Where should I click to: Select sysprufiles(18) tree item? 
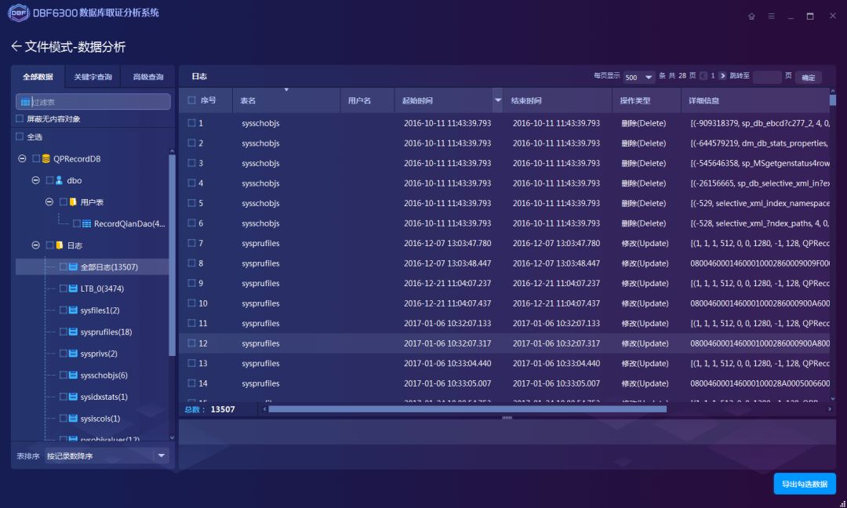(106, 332)
